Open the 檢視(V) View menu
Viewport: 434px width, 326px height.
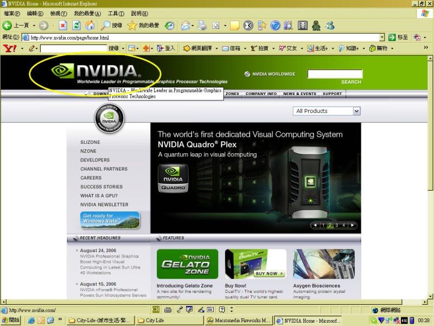pyautogui.click(x=59, y=13)
